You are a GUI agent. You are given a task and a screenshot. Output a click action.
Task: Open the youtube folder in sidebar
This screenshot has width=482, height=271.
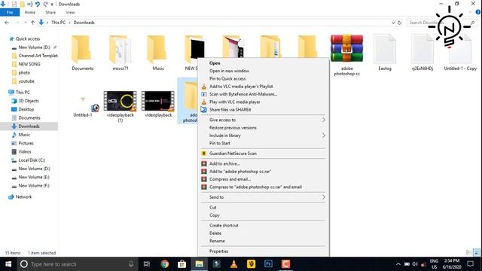pyautogui.click(x=26, y=81)
